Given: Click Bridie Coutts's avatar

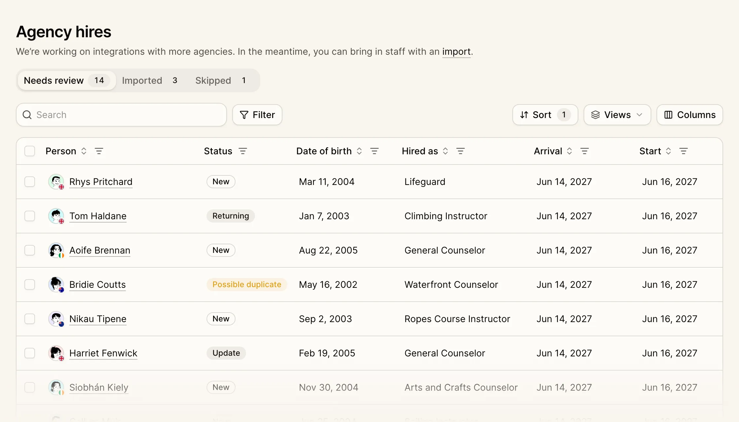Looking at the screenshot, I should point(56,285).
